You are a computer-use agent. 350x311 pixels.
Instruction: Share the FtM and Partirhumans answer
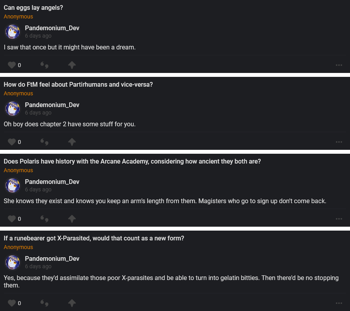click(x=72, y=142)
